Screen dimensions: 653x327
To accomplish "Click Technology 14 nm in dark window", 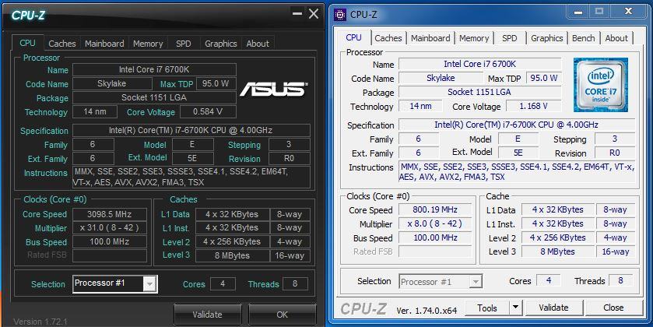I will tap(95, 112).
